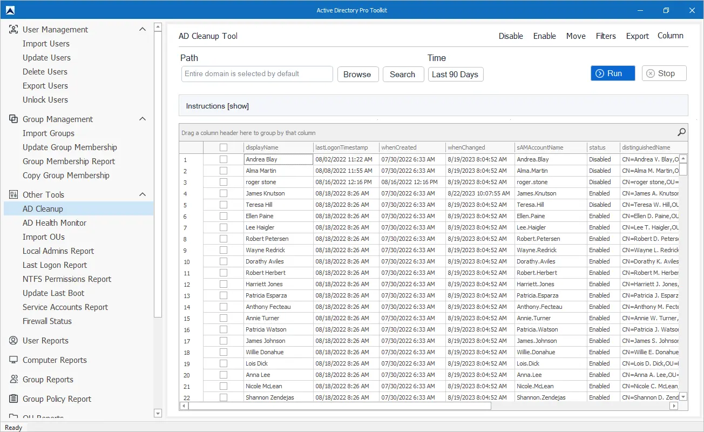Click the Other Tools section icon

(x=13, y=195)
